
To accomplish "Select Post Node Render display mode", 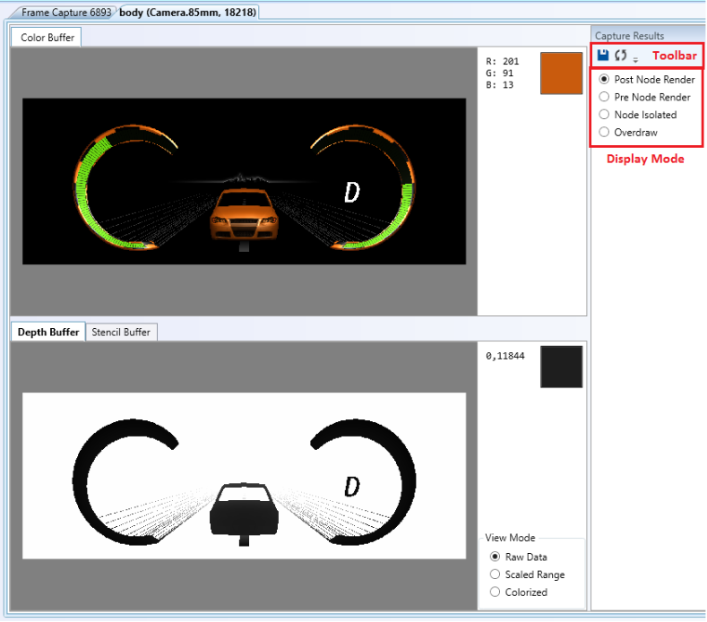I will [x=647, y=80].
